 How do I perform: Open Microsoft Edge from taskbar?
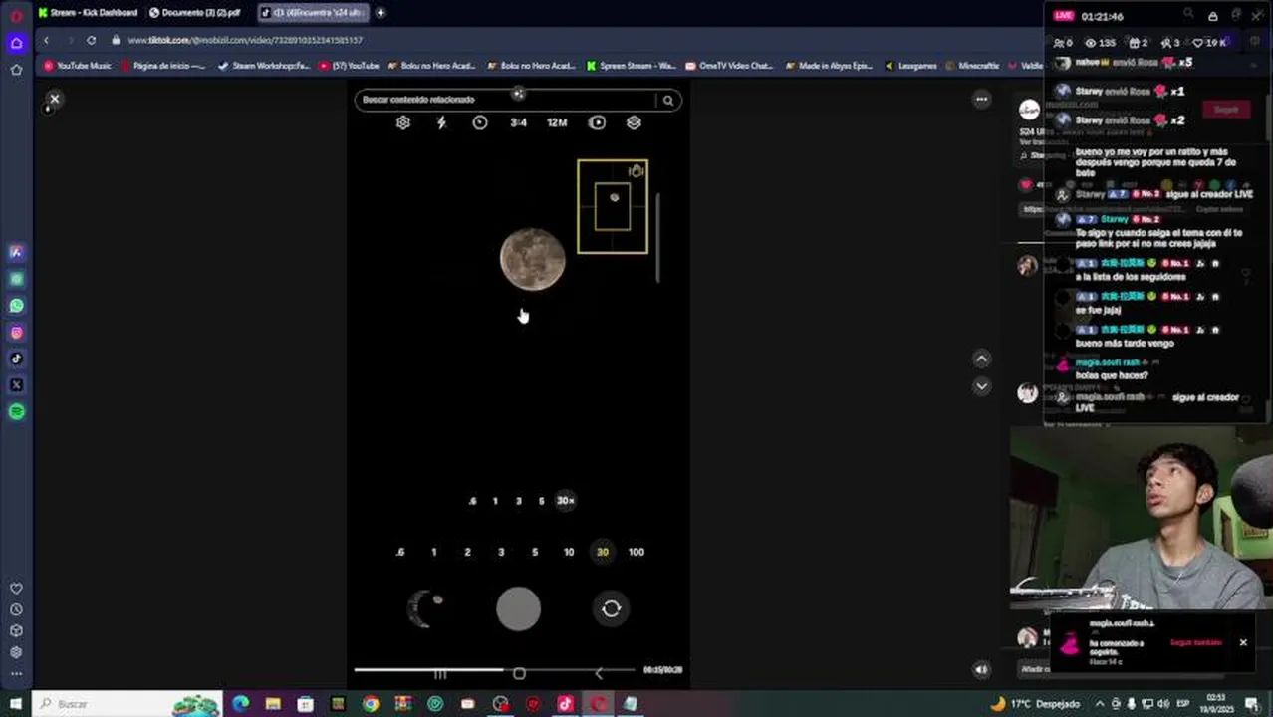coord(240,704)
